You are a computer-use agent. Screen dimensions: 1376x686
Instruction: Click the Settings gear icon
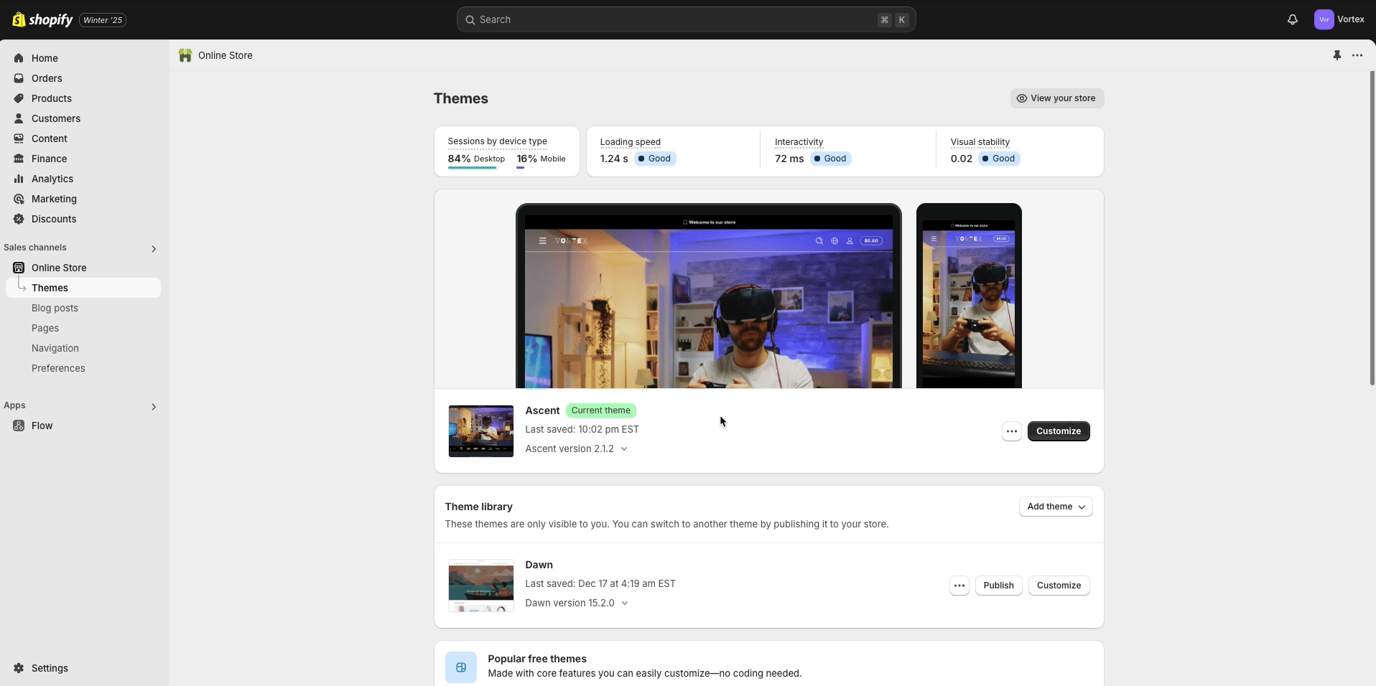pos(19,668)
